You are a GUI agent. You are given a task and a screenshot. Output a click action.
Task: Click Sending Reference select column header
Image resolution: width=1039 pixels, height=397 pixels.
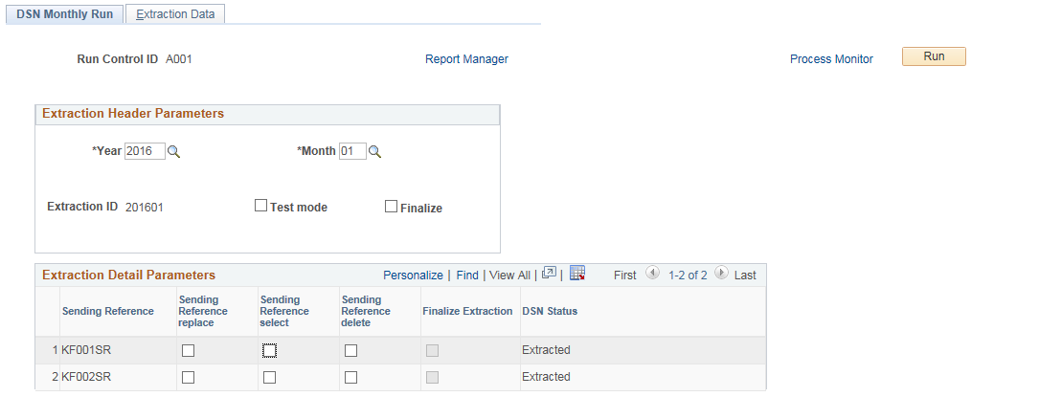pyautogui.click(x=285, y=311)
